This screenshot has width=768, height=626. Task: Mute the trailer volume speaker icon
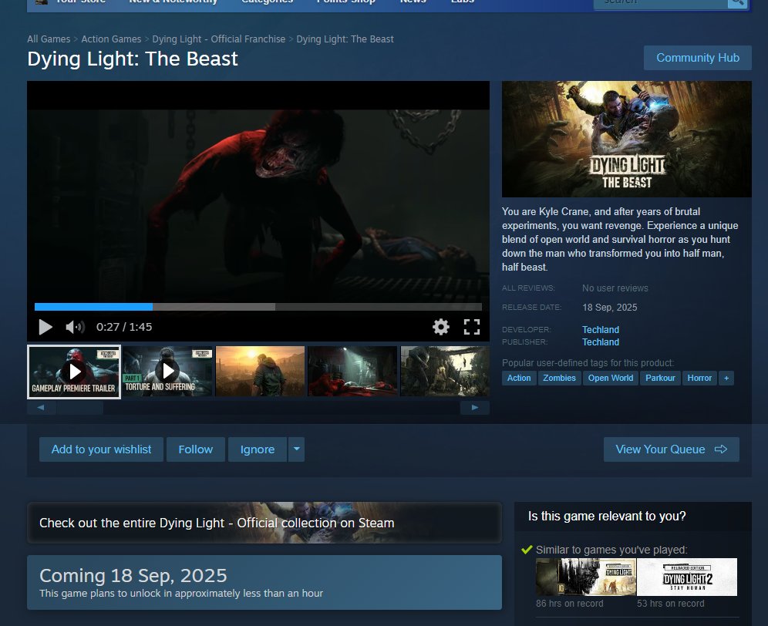click(75, 327)
